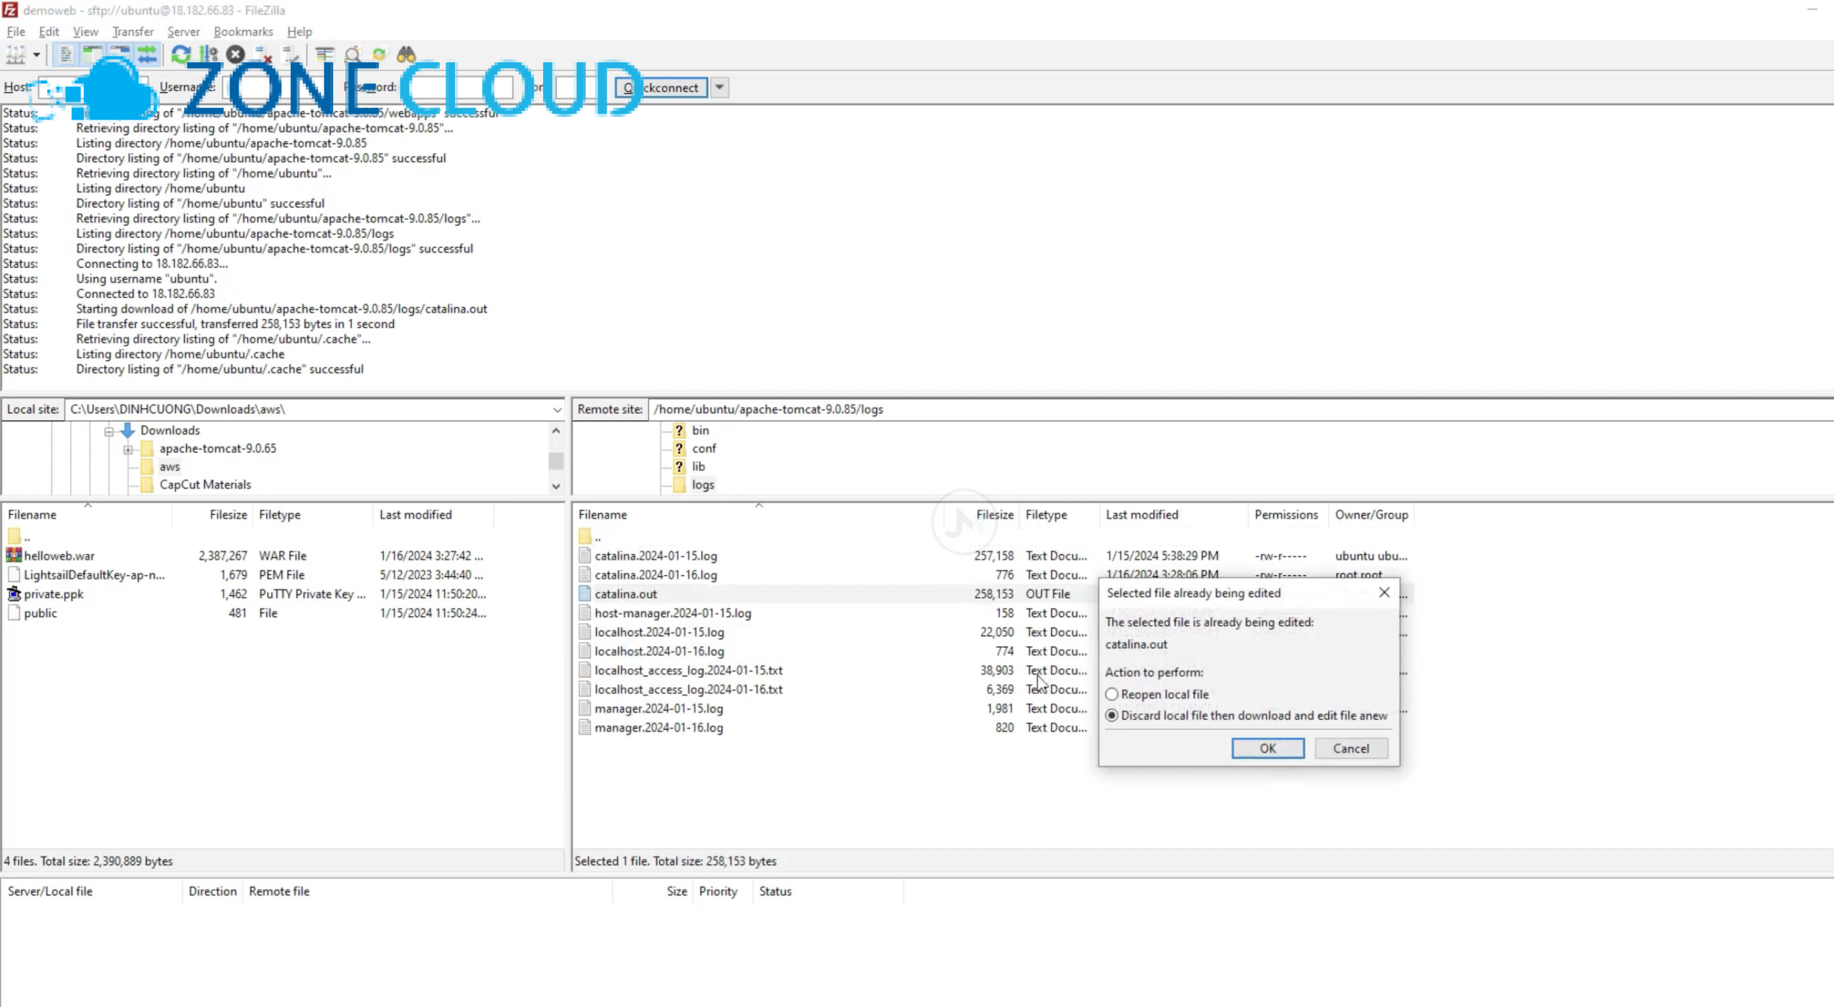Toggle the directory comparison icon
This screenshot has height=1007, width=1834.
[352, 54]
